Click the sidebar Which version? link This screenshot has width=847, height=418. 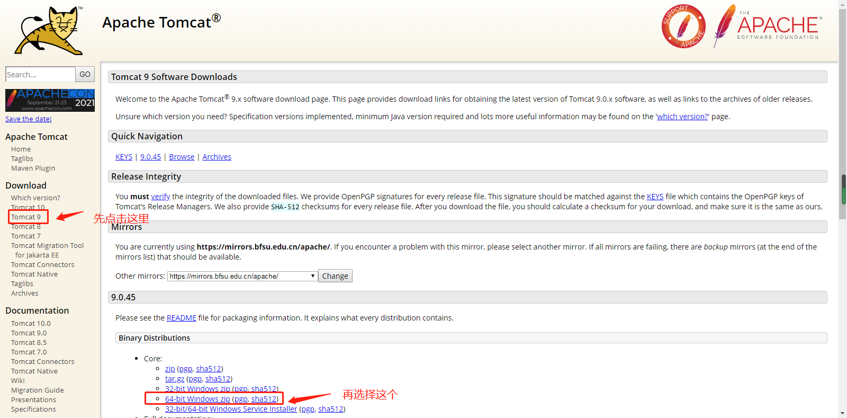[x=35, y=198]
